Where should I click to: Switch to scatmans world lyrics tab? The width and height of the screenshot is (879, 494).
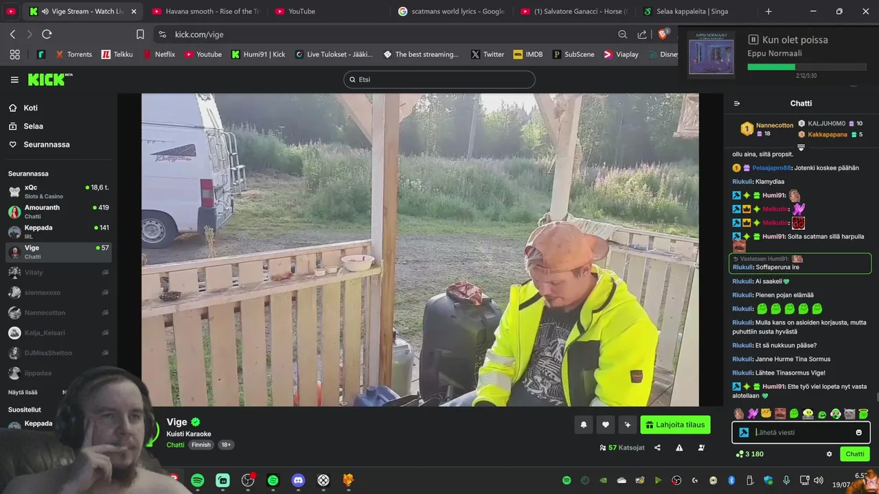[x=452, y=12]
